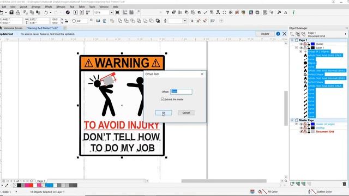Open the Edit menu
Image resolution: width=349 pixels, height=196 pixels.
[x=4, y=7]
